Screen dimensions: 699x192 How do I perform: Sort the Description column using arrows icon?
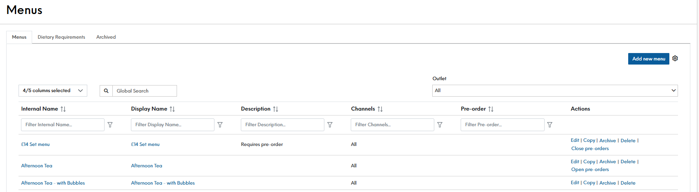click(275, 109)
